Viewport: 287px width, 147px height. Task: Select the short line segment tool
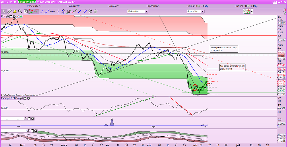[x=42, y=12]
